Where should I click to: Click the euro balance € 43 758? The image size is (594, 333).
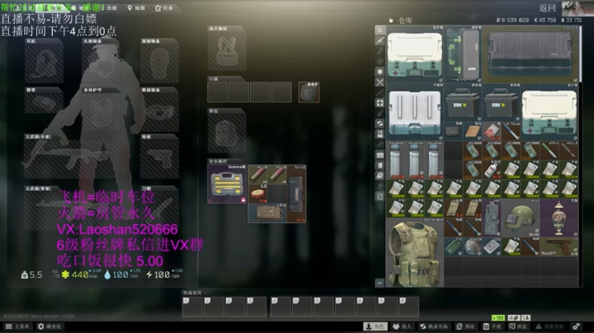[544, 20]
